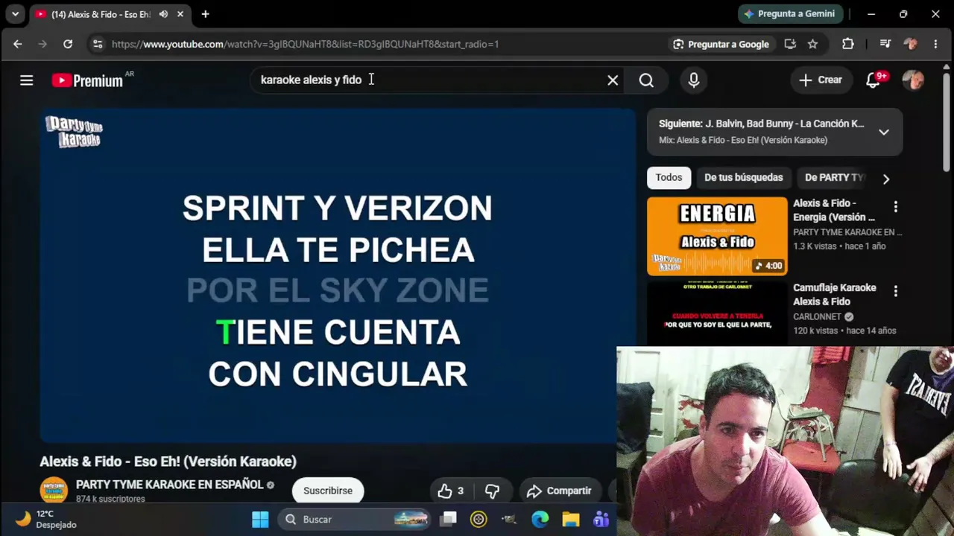Image resolution: width=954 pixels, height=536 pixels.
Task: Click the Pregunta a Gemini button
Action: coord(791,13)
